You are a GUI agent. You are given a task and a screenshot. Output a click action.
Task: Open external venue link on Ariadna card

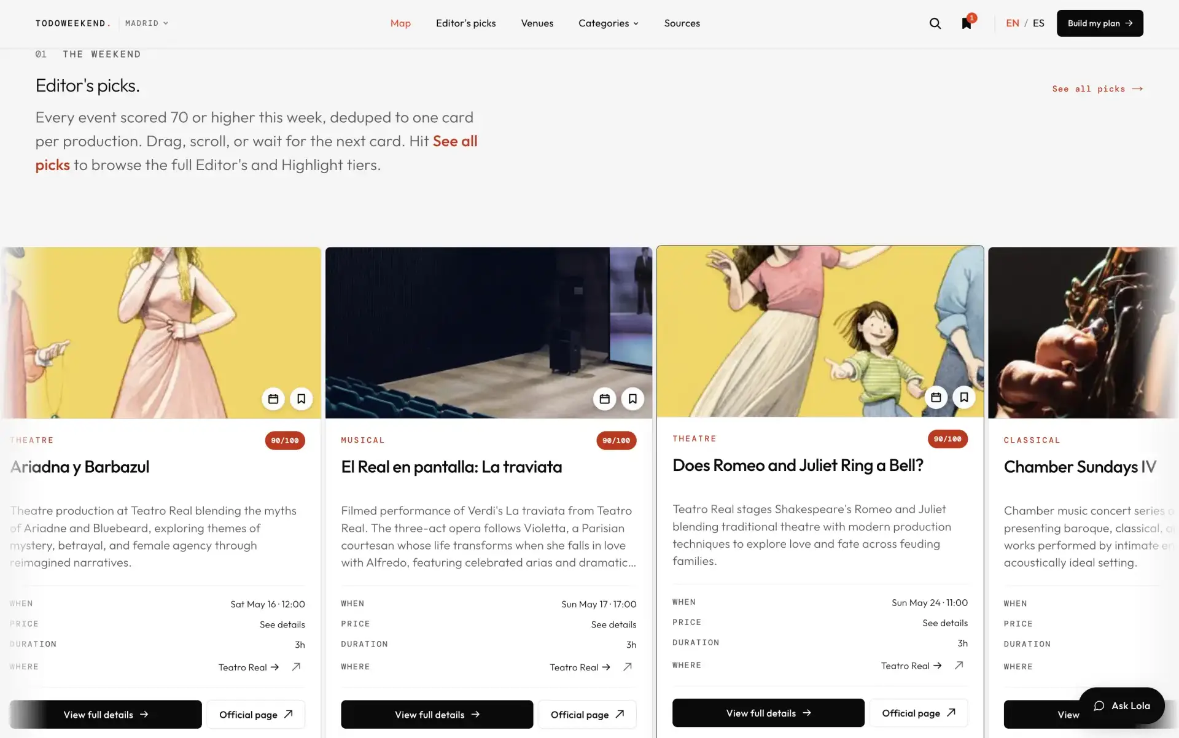coord(296,667)
